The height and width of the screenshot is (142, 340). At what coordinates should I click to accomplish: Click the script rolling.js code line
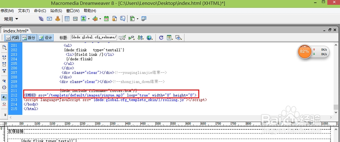click(115, 100)
